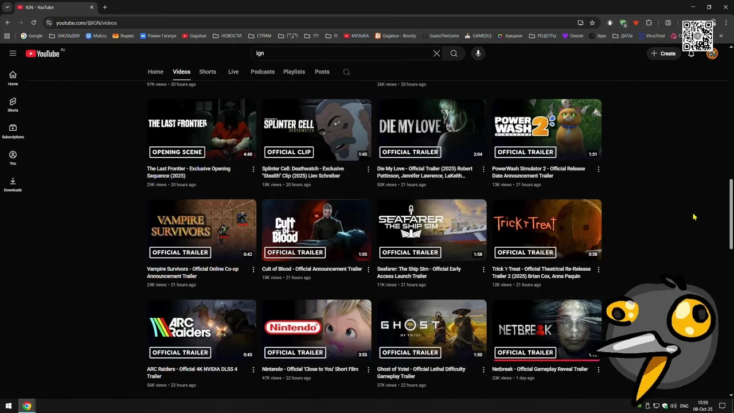Image resolution: width=734 pixels, height=413 pixels.
Task: Open Chrome extensions puzzle icon
Action: [649, 22]
